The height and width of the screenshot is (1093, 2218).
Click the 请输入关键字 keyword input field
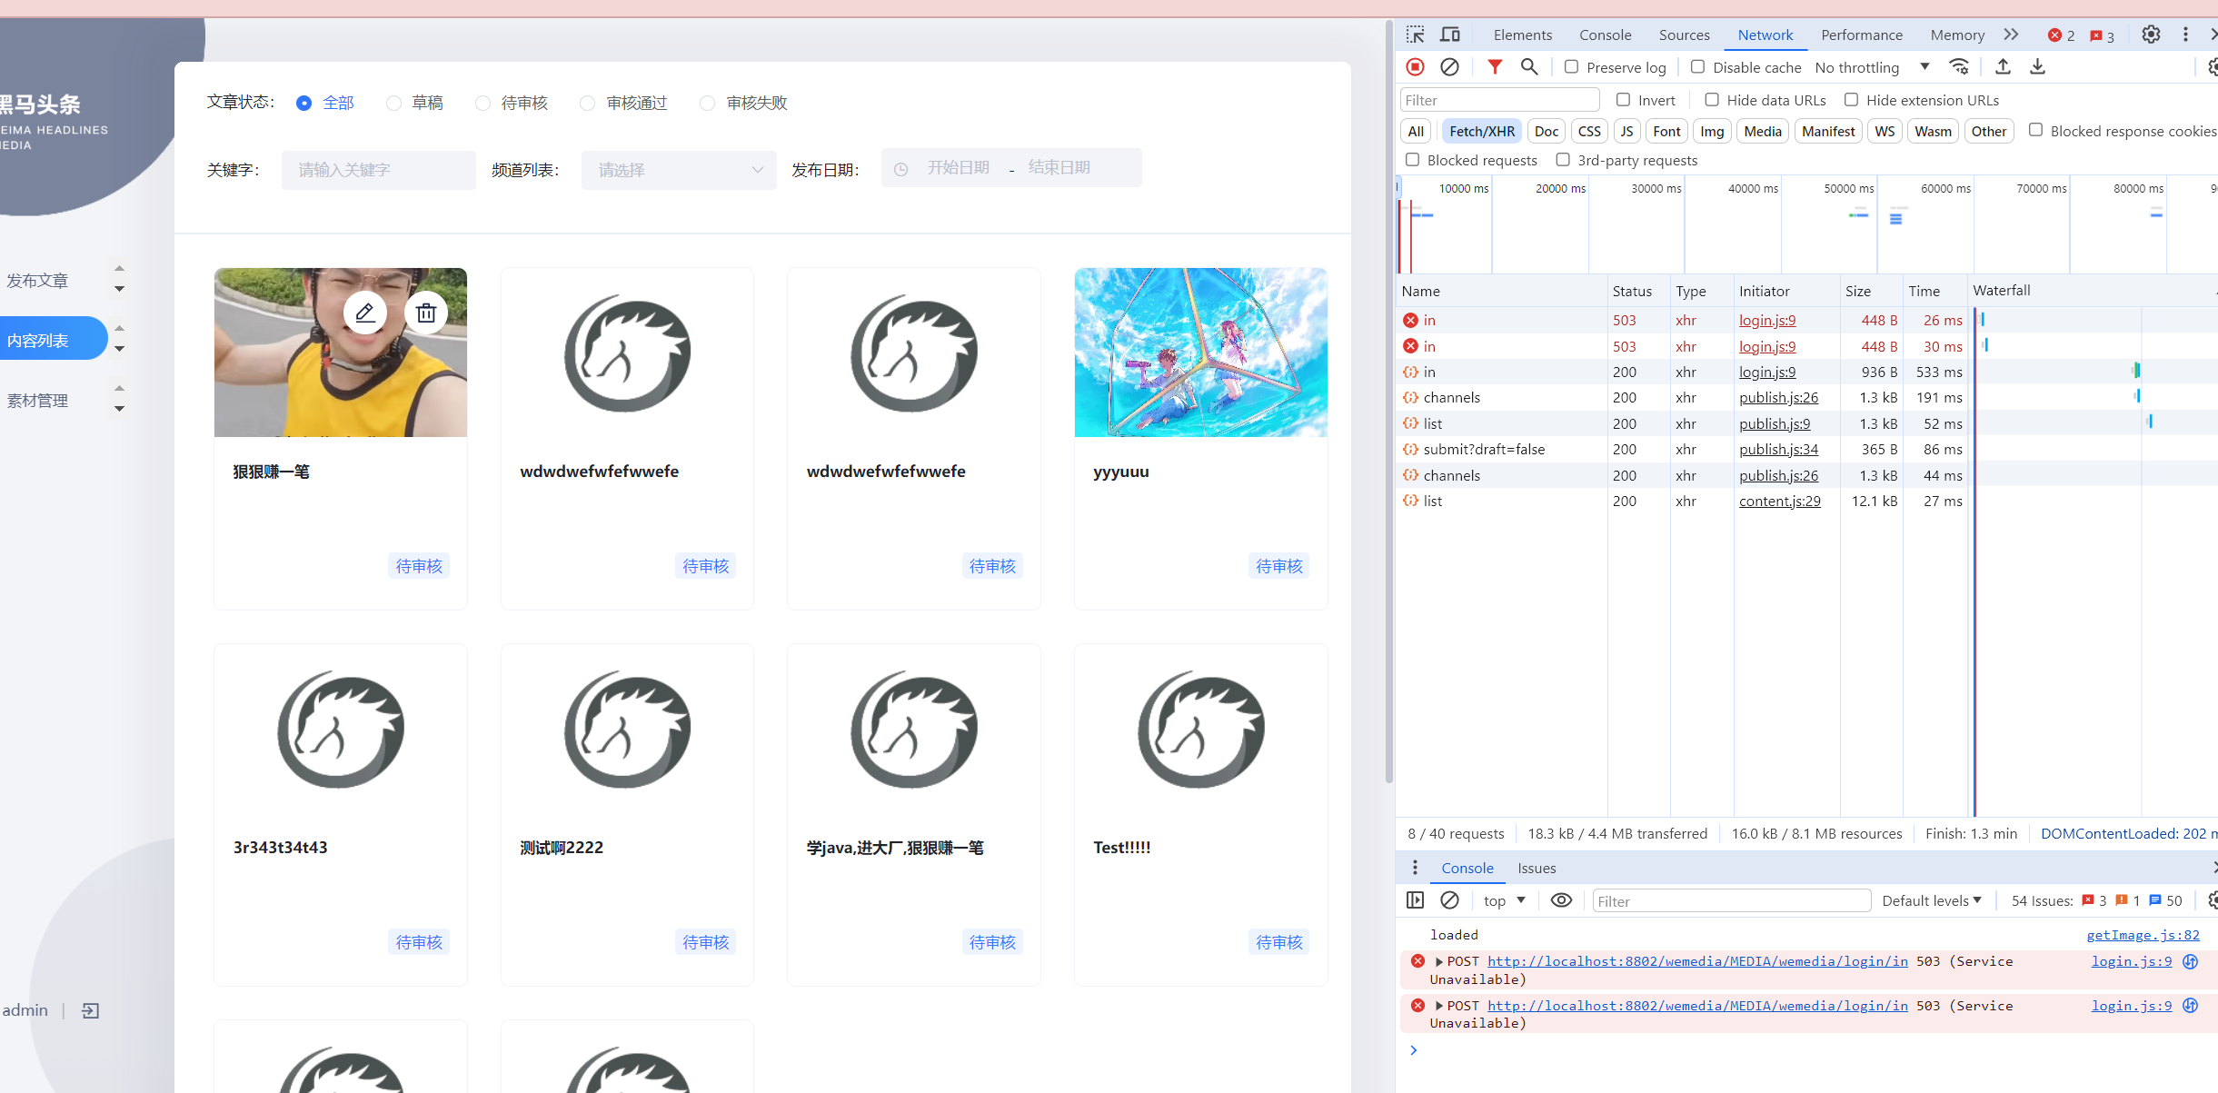point(378,170)
